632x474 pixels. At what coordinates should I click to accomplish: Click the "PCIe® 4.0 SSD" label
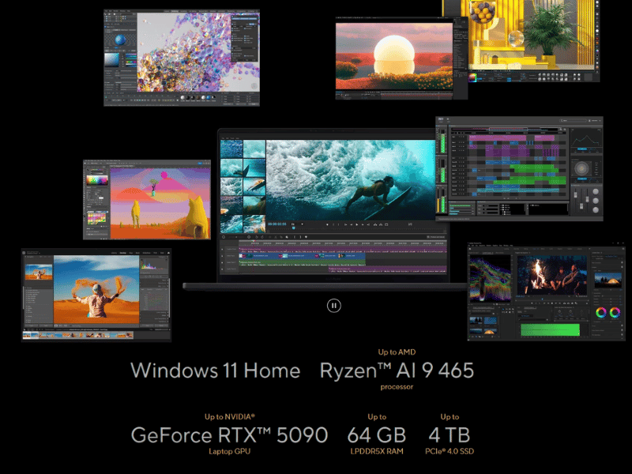450,451
